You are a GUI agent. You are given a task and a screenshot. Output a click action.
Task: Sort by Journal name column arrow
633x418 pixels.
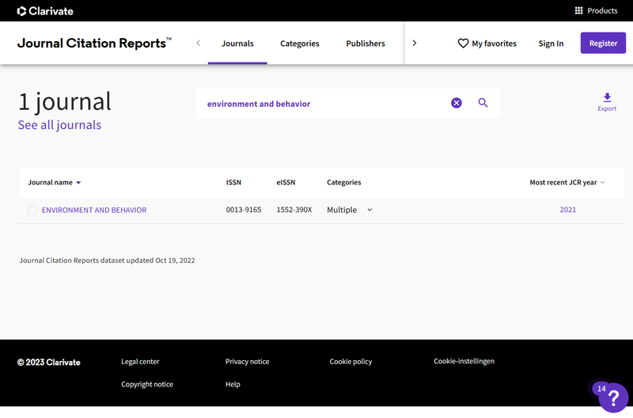[78, 183]
